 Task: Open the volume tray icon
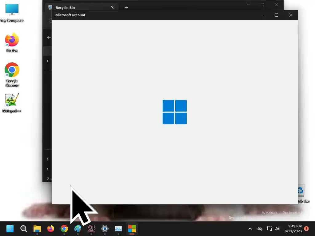point(277,229)
